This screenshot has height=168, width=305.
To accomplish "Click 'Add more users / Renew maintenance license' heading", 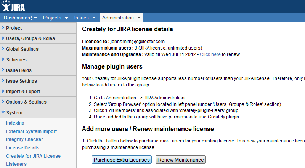I will [x=148, y=129].
